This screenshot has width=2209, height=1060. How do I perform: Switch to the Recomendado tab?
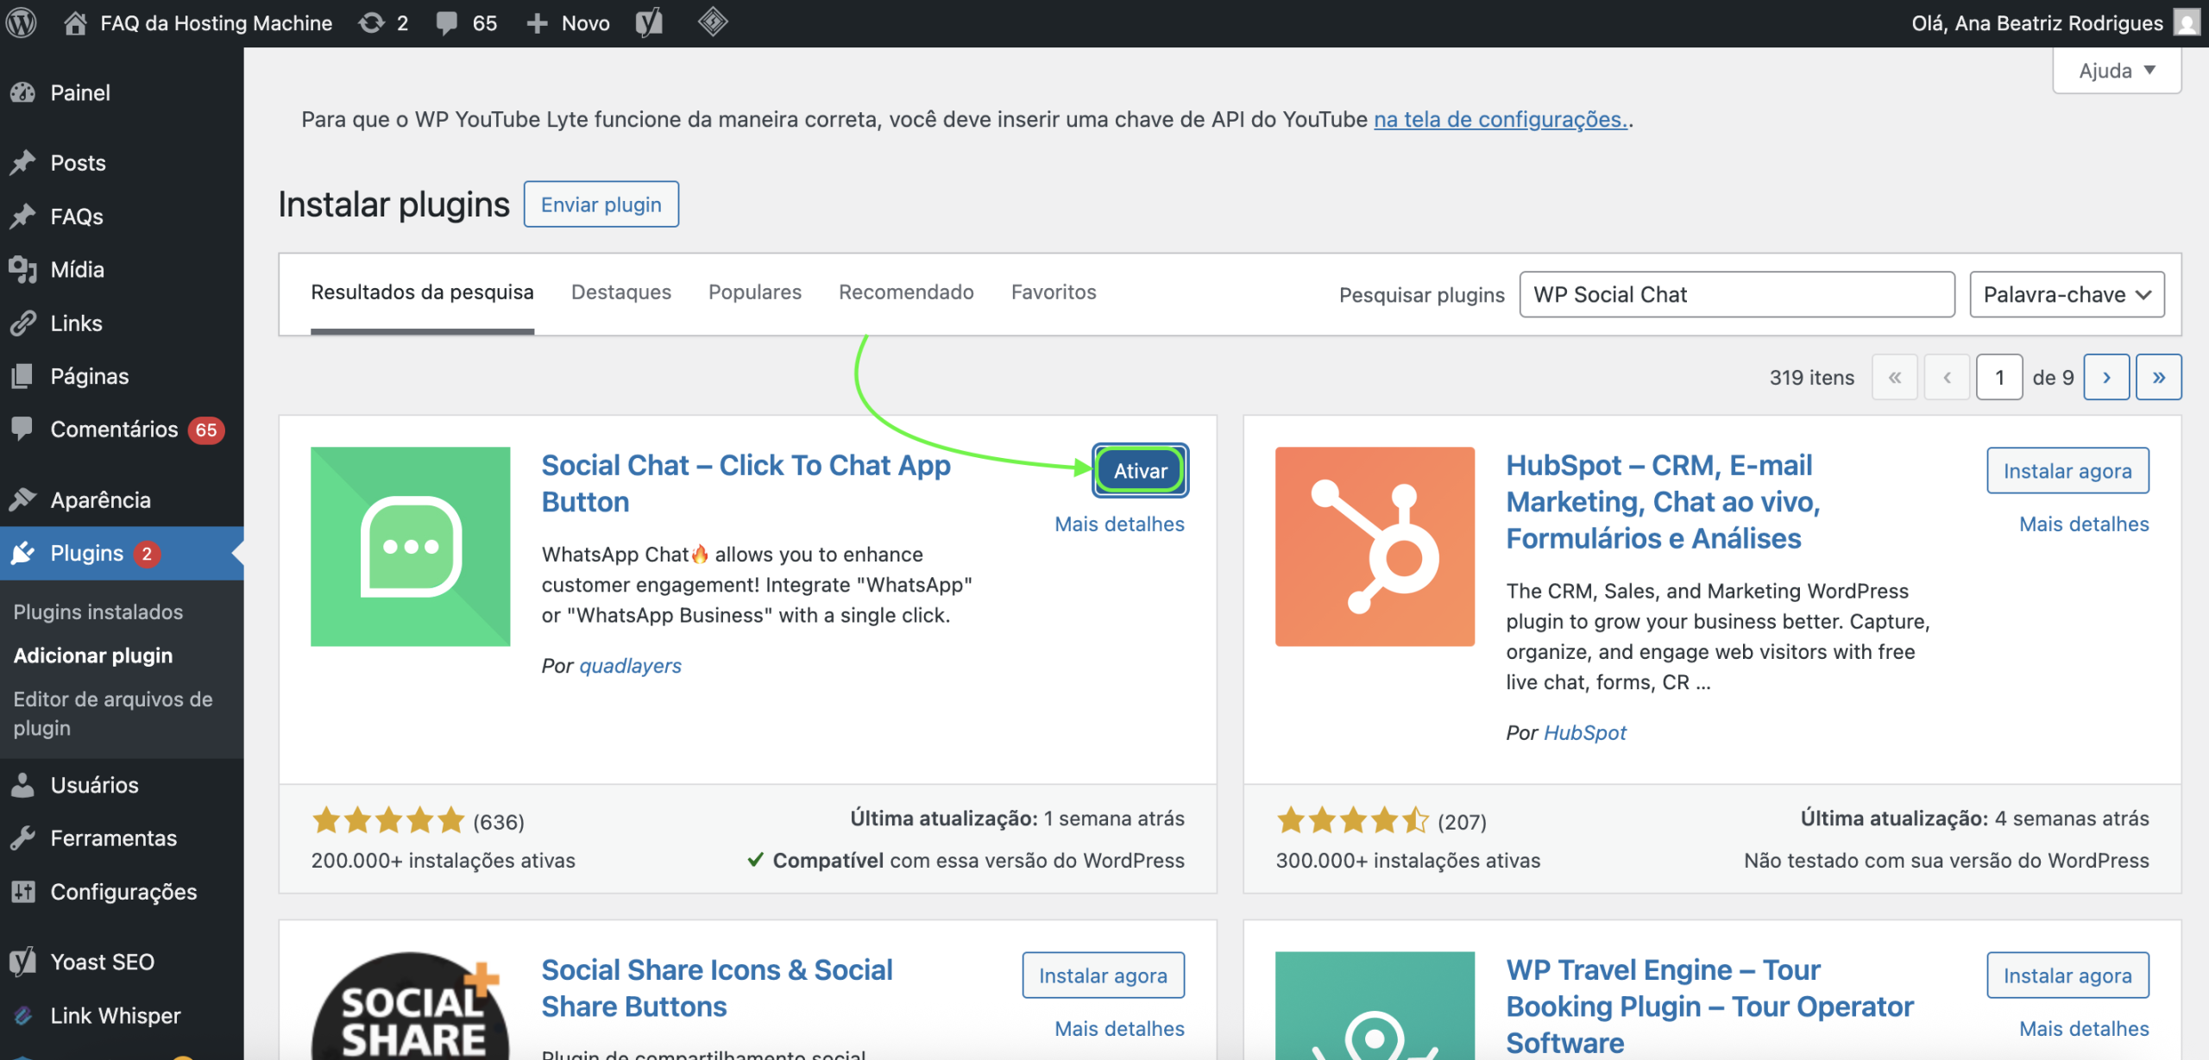pyautogui.click(x=906, y=292)
